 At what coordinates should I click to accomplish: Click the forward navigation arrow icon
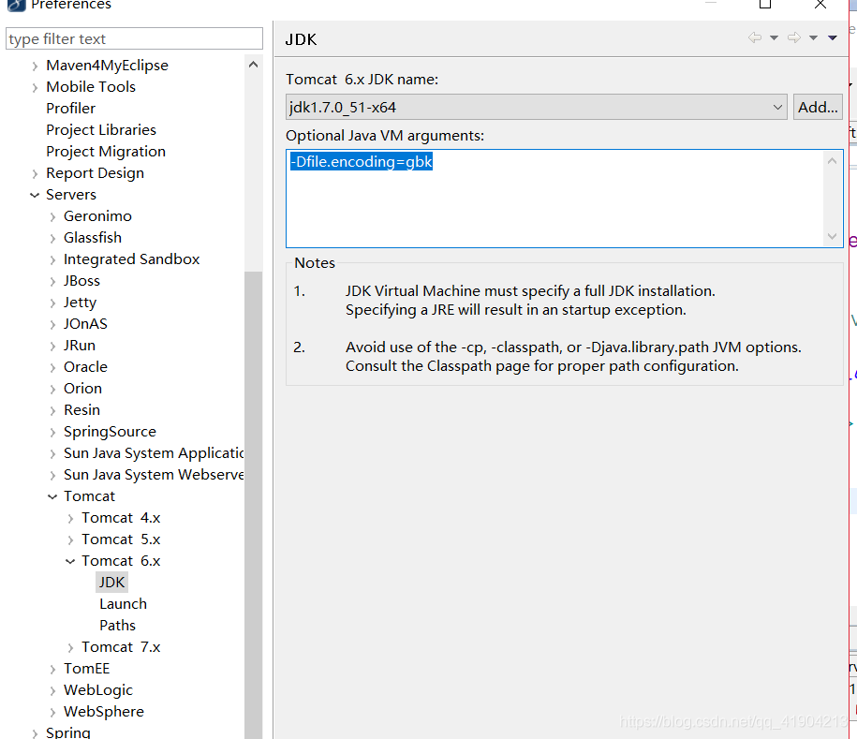pyautogui.click(x=794, y=37)
